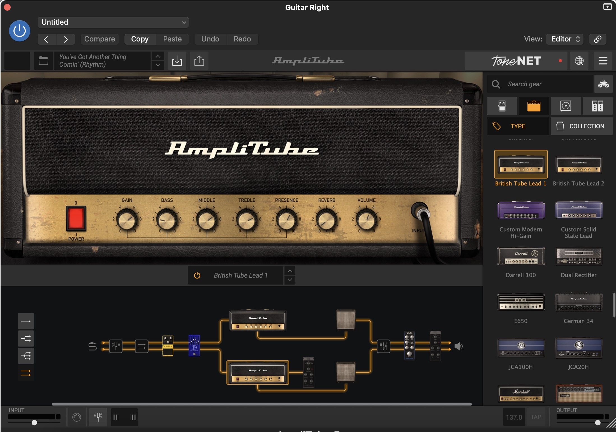
Task: Select previous preset with up arrow
Action: (x=158, y=56)
